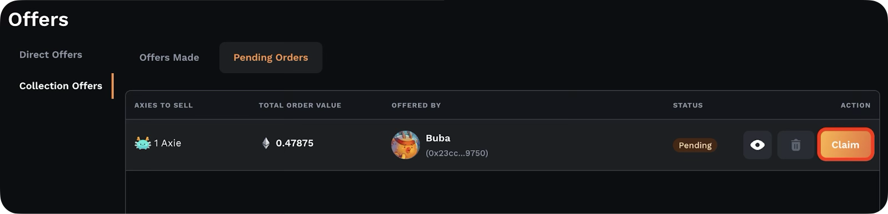
Task: Click the Axie creature icon
Action: (143, 143)
